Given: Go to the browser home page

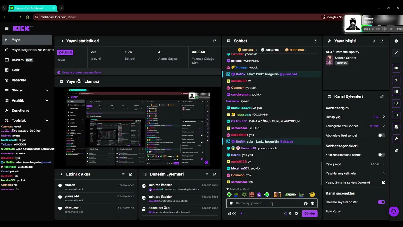Looking at the screenshot, I should [27, 17].
